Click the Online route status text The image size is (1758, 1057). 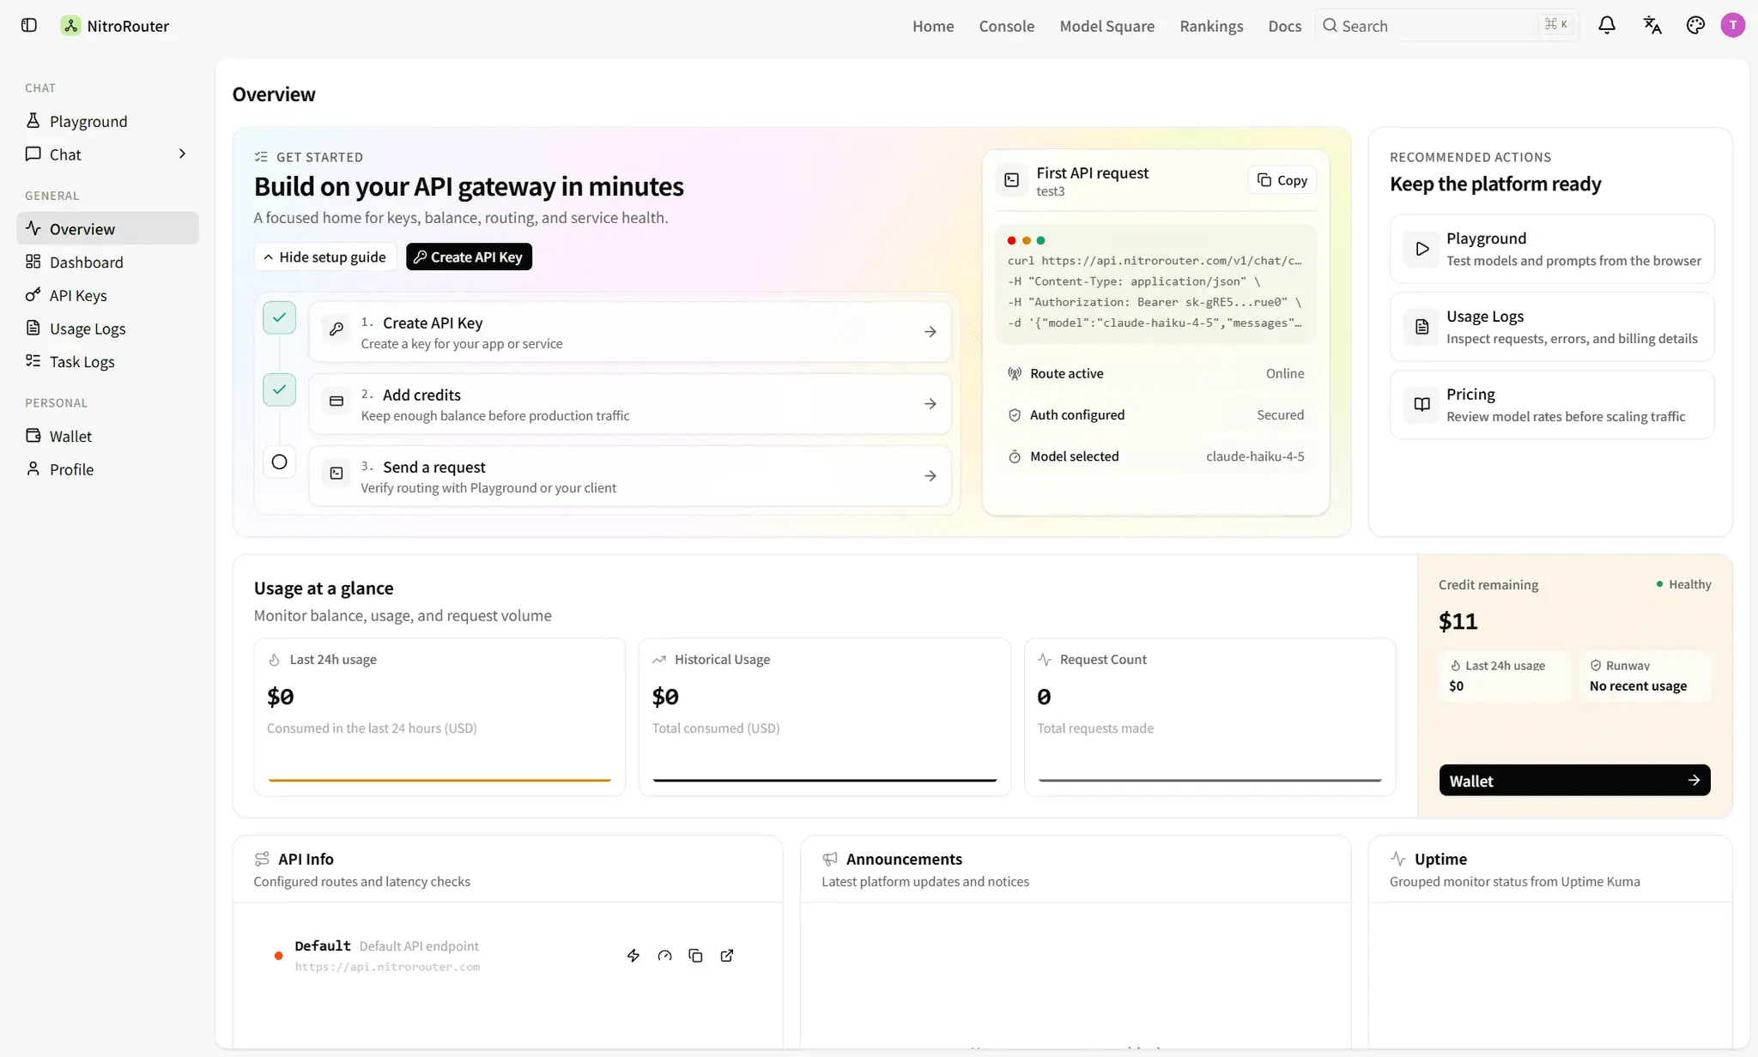click(1285, 373)
